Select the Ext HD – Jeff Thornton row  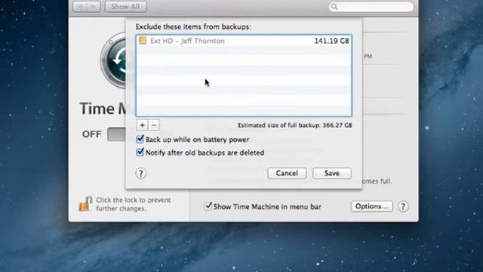click(x=244, y=41)
